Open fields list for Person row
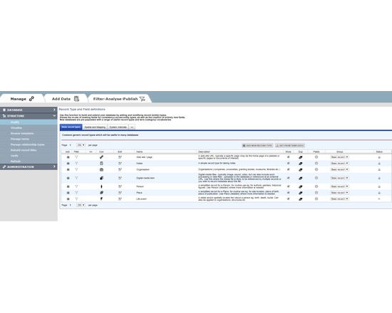The height and width of the screenshot is (313, 392). [x=316, y=186]
